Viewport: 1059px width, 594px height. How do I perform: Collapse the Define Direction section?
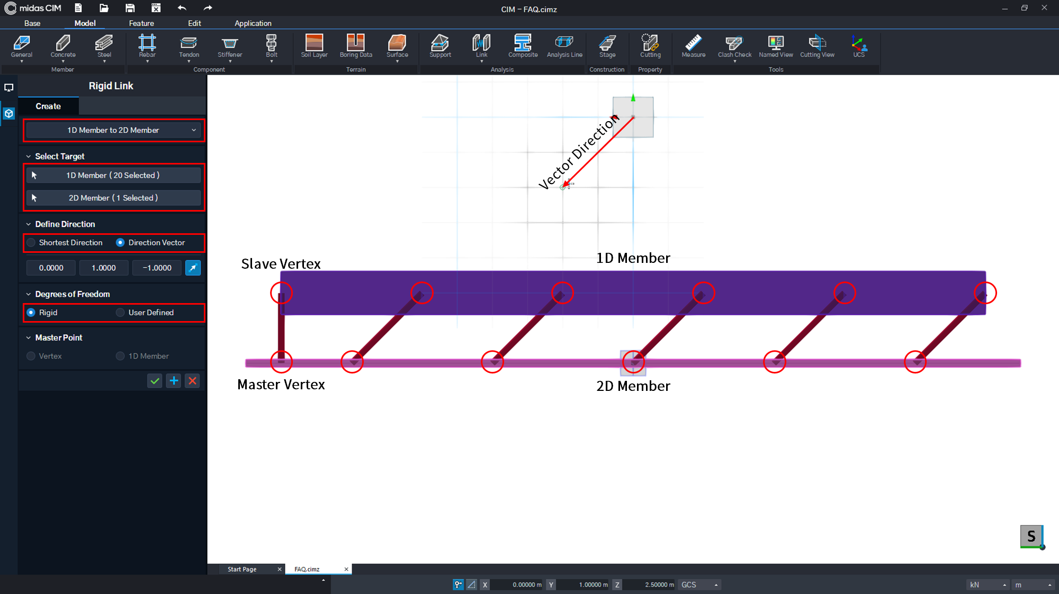click(29, 224)
